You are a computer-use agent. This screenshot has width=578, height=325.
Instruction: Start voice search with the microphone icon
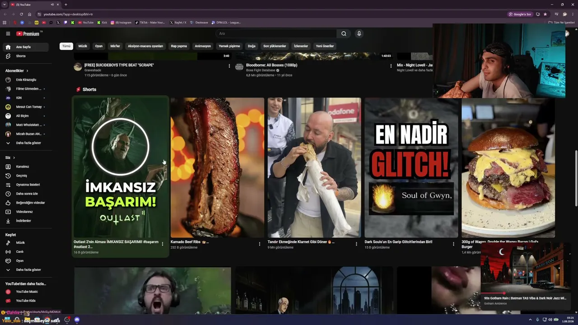(x=359, y=33)
